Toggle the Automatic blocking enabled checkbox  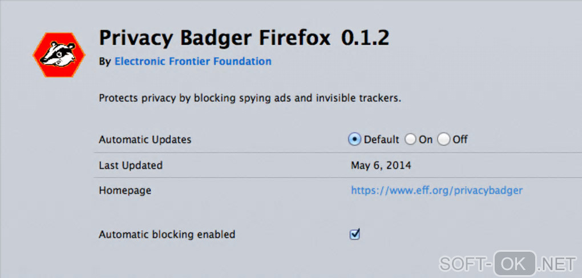(355, 234)
